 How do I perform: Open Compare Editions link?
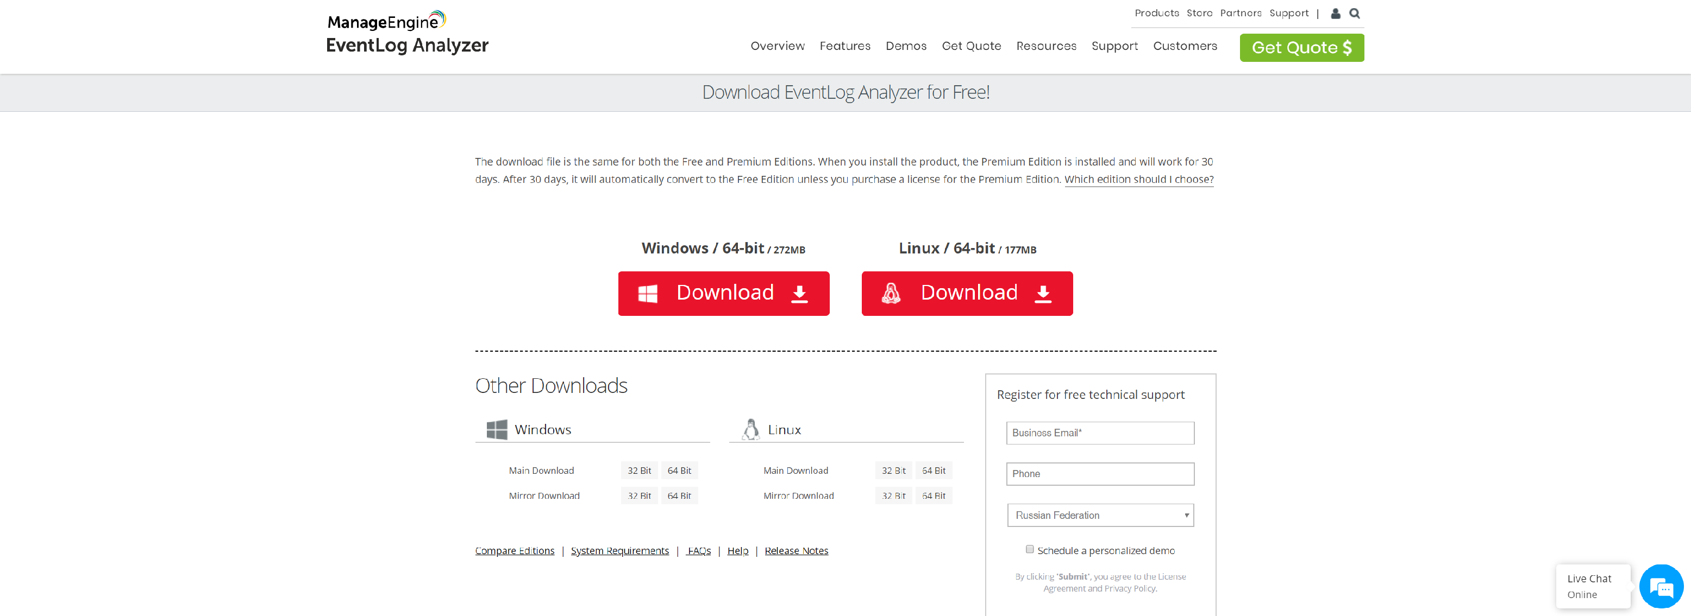click(514, 550)
